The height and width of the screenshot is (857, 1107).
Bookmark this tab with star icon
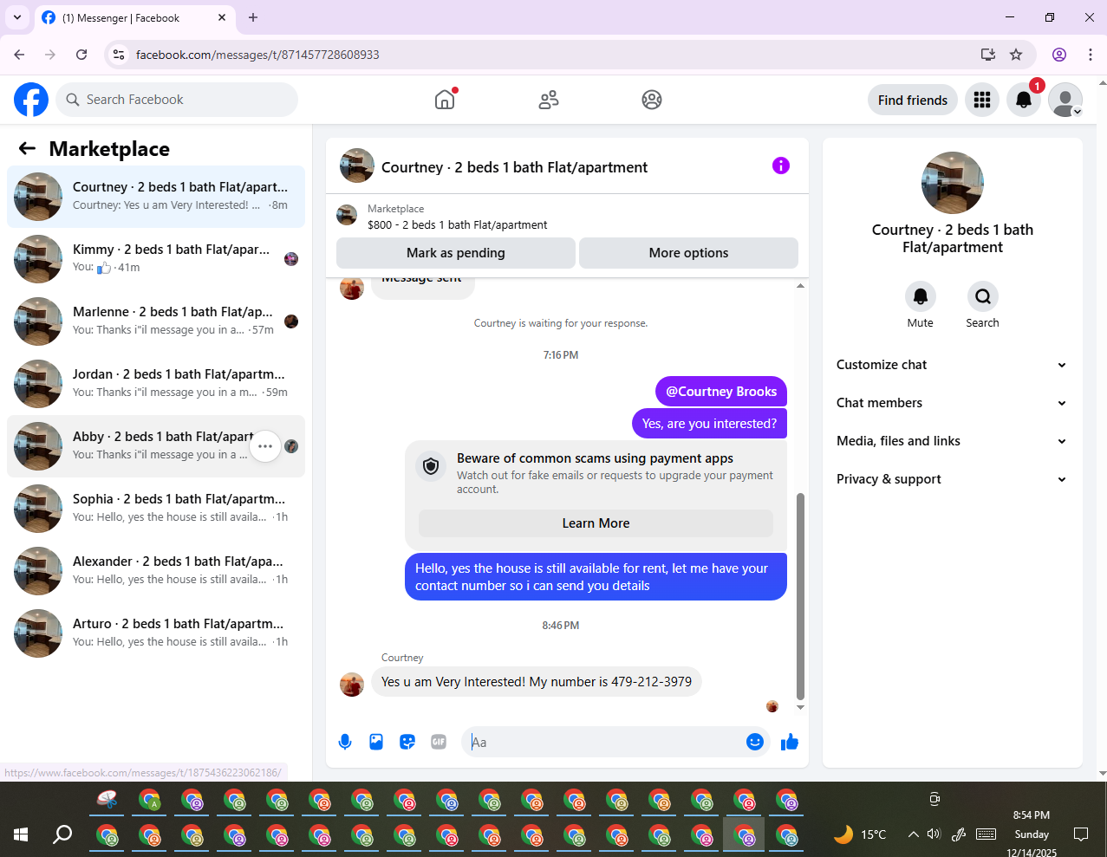pos(1016,55)
